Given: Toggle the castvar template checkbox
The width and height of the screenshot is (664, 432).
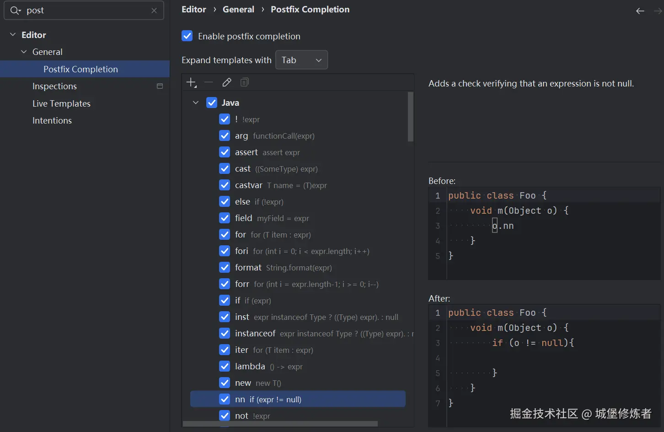Looking at the screenshot, I should tap(225, 185).
